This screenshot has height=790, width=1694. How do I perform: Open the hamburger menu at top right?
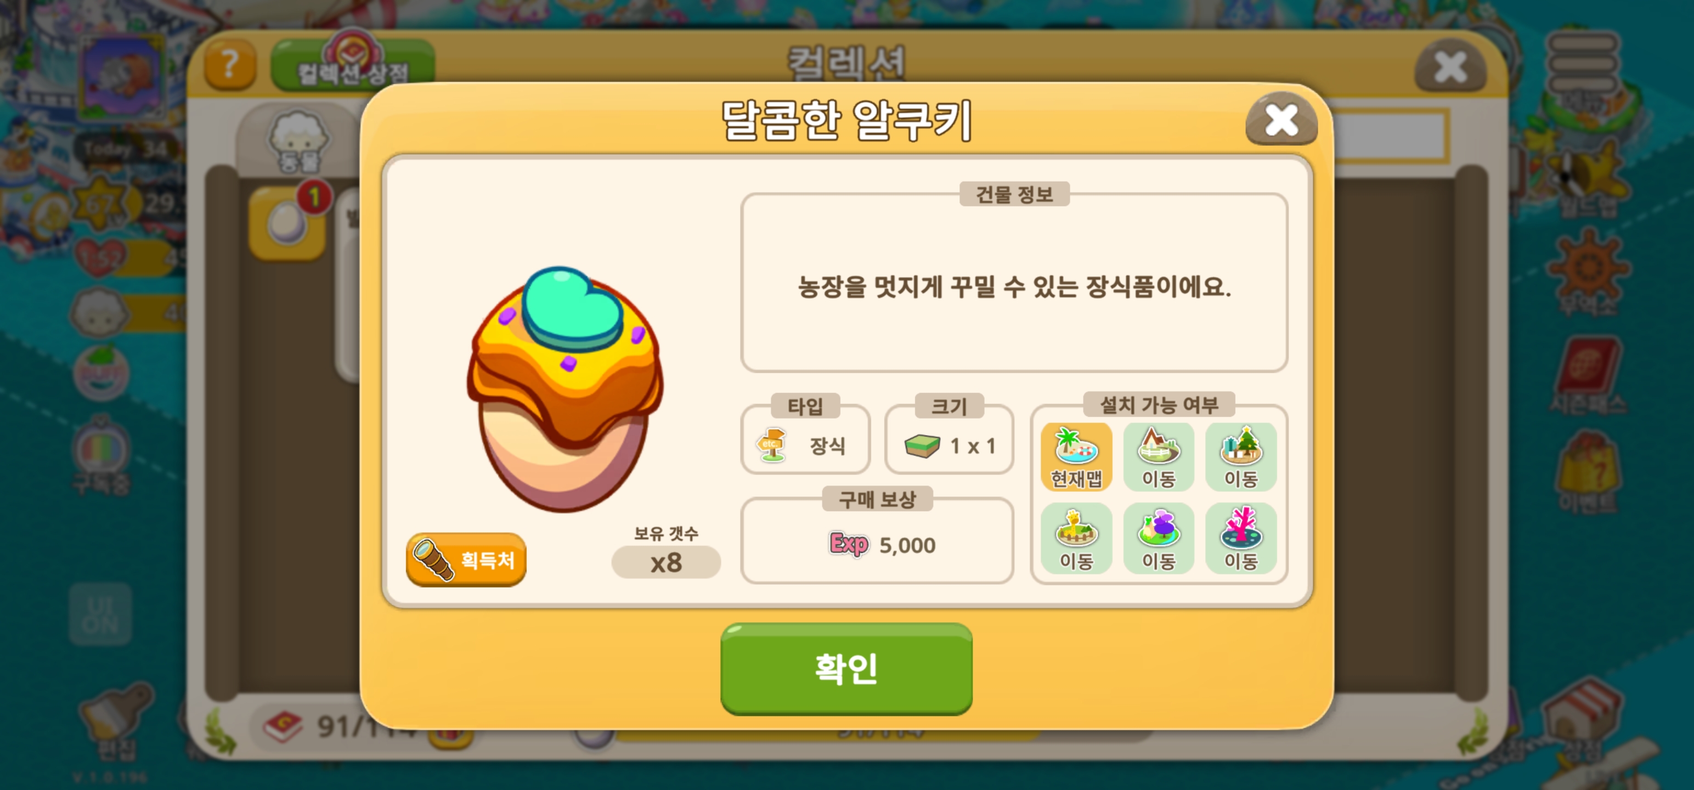[1585, 63]
